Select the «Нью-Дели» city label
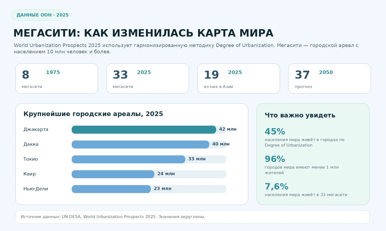 [x=36, y=189]
